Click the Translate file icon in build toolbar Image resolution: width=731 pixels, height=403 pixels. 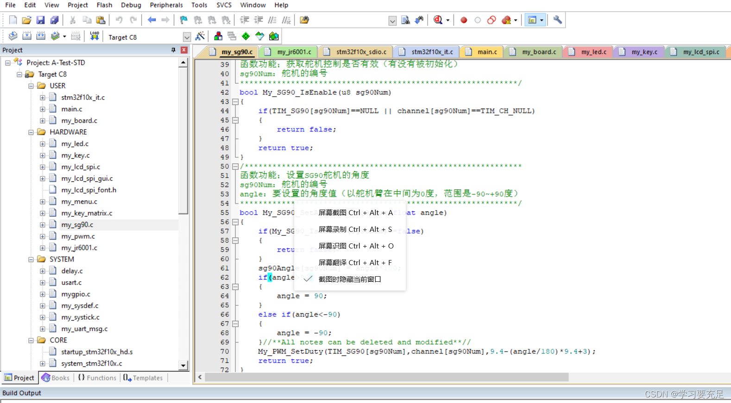pos(13,36)
